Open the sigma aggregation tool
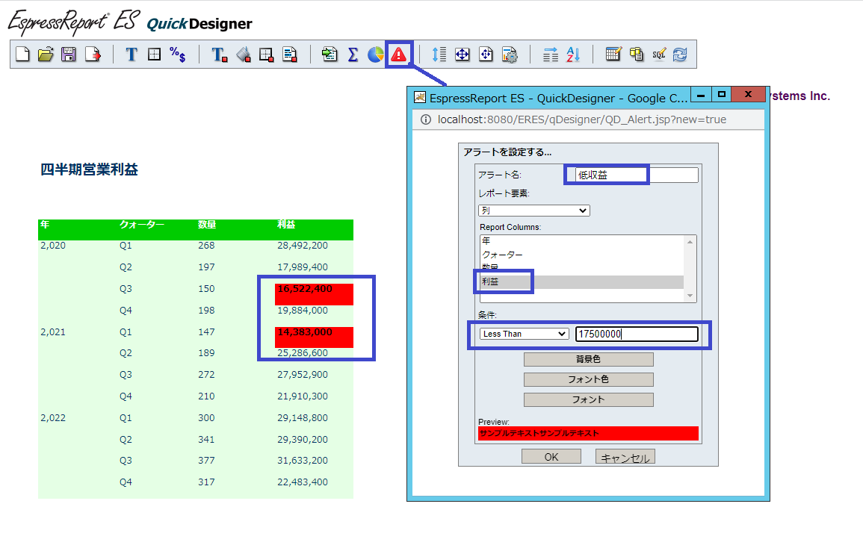 pos(353,55)
